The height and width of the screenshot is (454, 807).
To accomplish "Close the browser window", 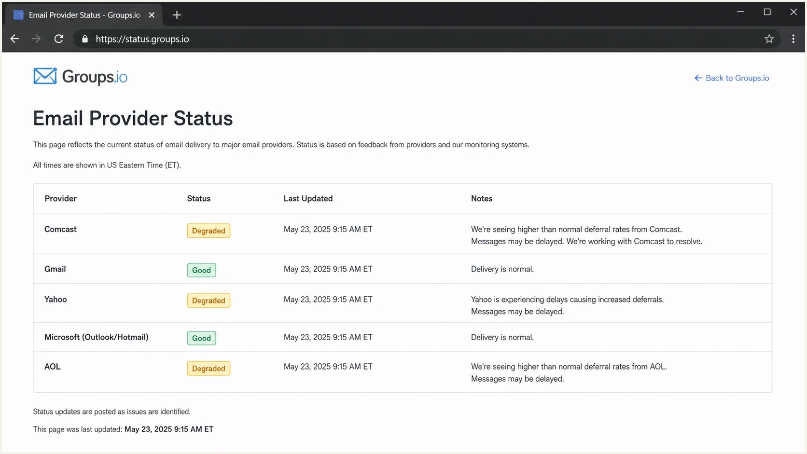I will [x=793, y=12].
